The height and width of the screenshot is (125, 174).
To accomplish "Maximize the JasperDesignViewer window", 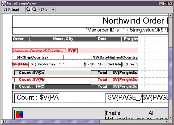I will point(165,3).
